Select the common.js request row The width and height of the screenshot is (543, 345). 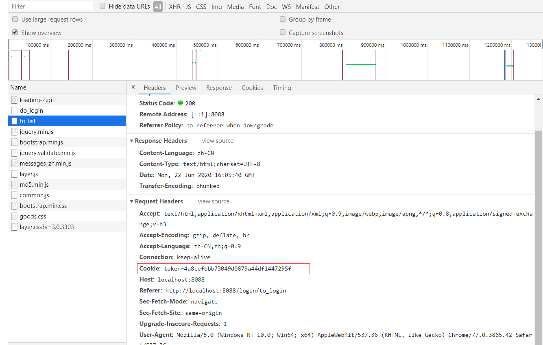pos(67,195)
